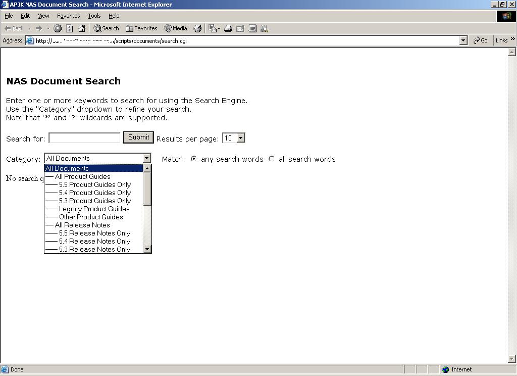Click the Discuss toolbar icon
This screenshot has height=376, width=517.
(x=252, y=28)
